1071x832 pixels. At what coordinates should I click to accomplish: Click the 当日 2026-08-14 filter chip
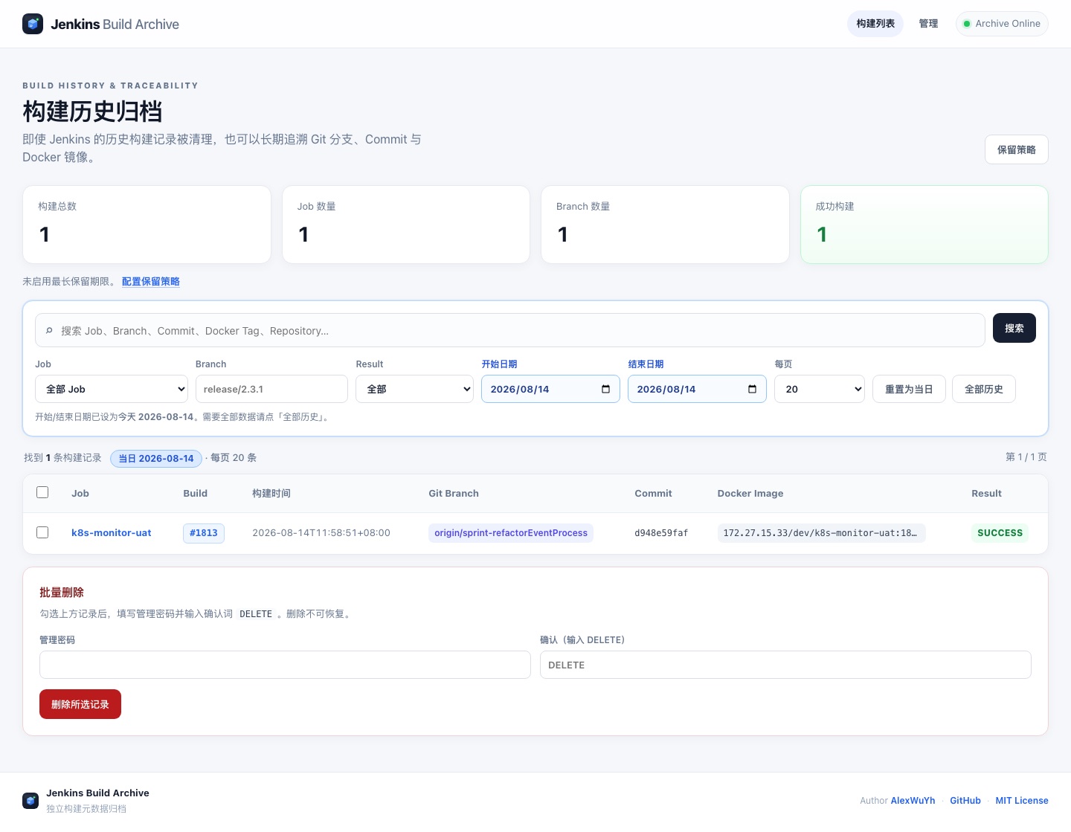click(x=156, y=458)
